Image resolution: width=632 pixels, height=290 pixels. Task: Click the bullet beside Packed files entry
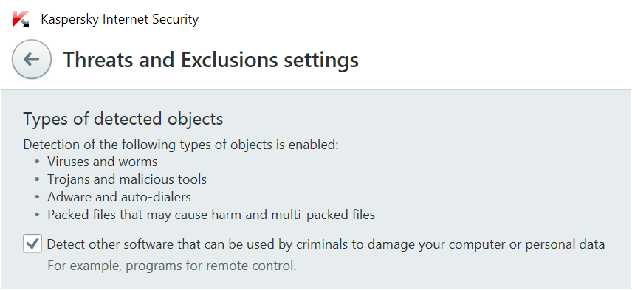click(x=38, y=215)
